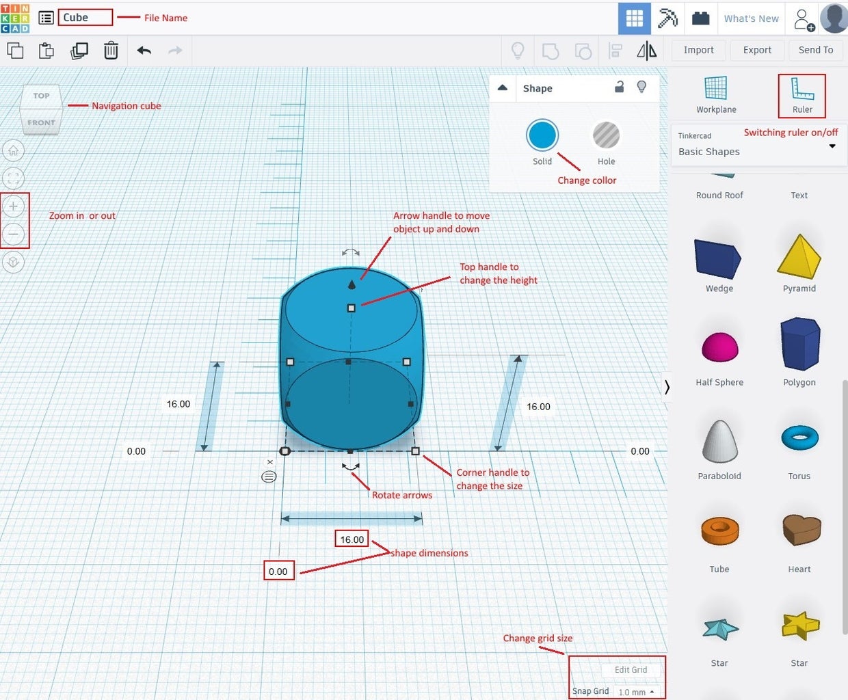Collapse the Shape panel
848x700 pixels.
[x=502, y=87]
